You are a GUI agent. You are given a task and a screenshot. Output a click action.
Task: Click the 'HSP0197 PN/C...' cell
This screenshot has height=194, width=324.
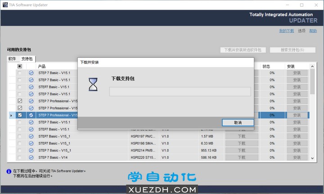143,136
